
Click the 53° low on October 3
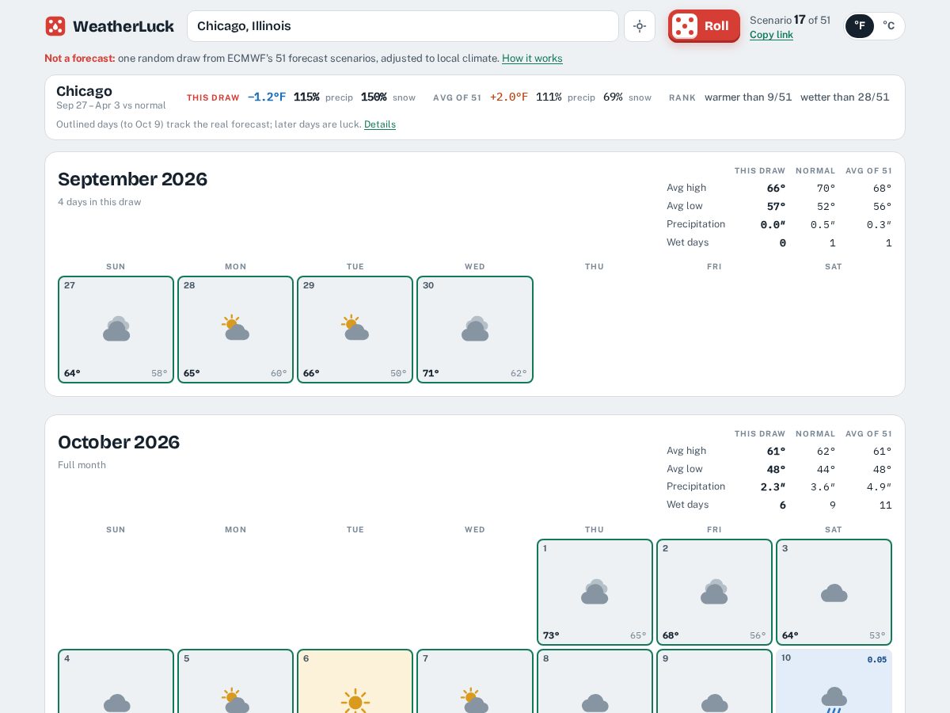(877, 636)
